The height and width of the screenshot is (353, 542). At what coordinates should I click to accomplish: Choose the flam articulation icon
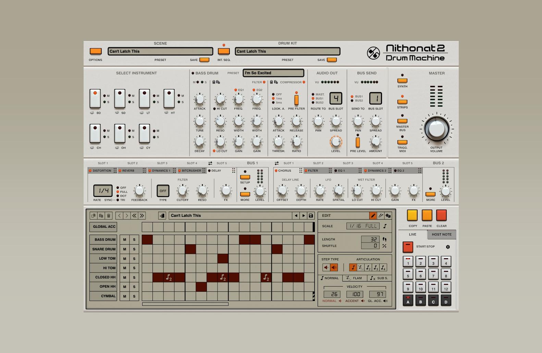click(360, 267)
